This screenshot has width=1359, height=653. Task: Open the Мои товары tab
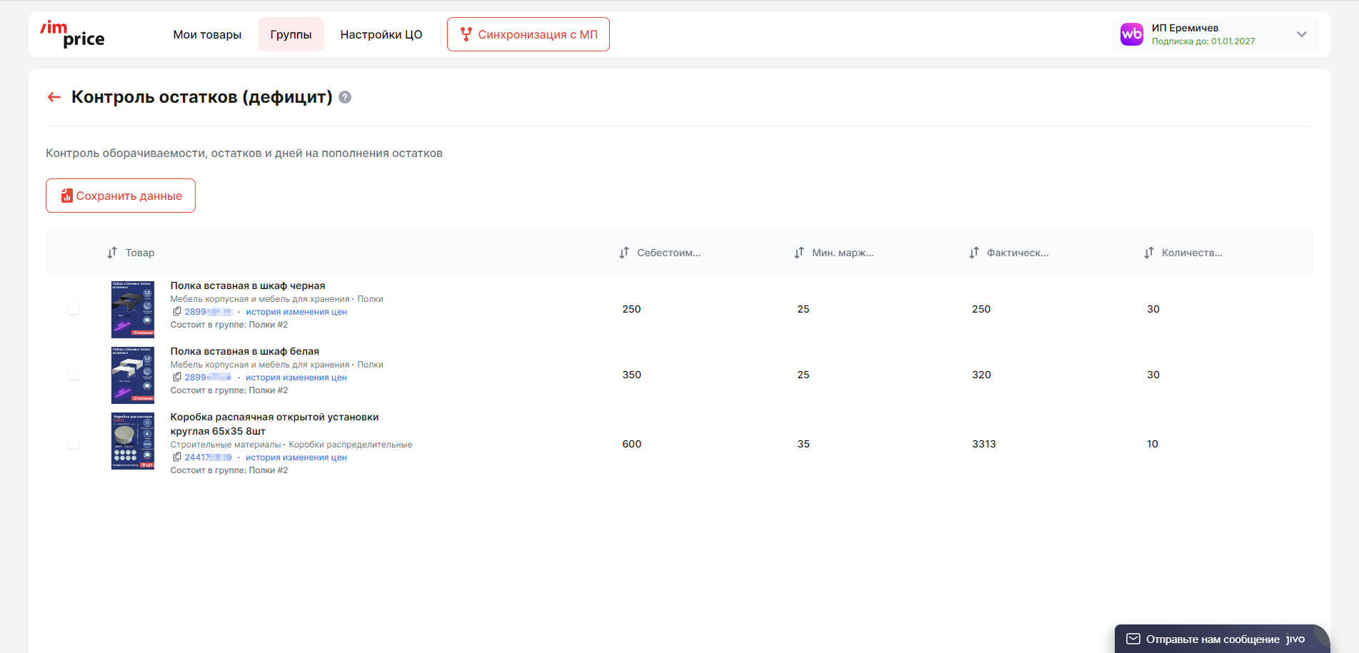click(x=207, y=34)
